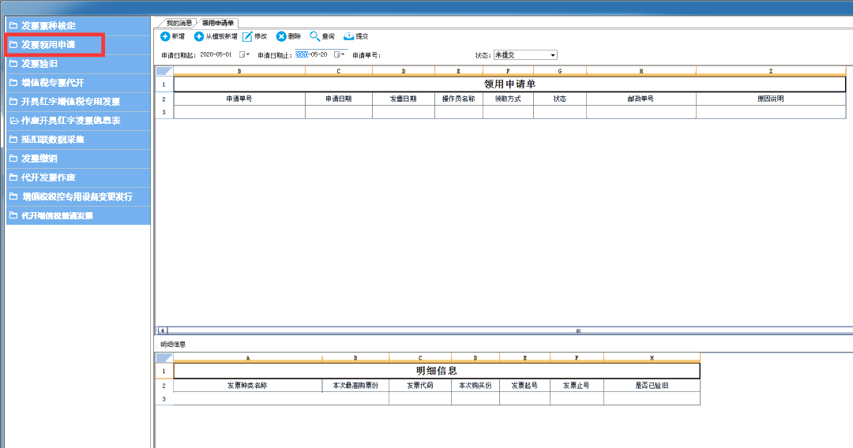Click the 申请日期起 date field 2020-05-01
853x448 pixels.
pos(216,54)
